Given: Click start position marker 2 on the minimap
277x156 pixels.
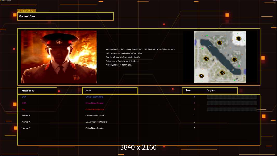Looking at the screenshot, I should [206, 58].
